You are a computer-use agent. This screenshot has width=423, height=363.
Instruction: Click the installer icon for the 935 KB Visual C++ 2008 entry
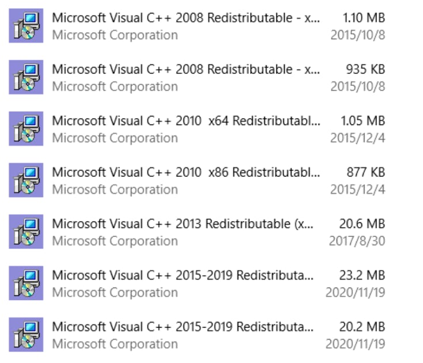point(26,77)
